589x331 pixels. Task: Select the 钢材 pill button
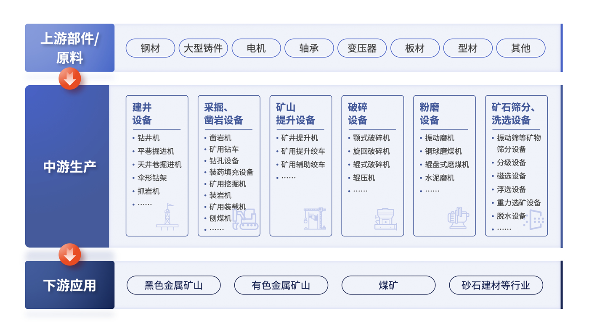pyautogui.click(x=150, y=48)
